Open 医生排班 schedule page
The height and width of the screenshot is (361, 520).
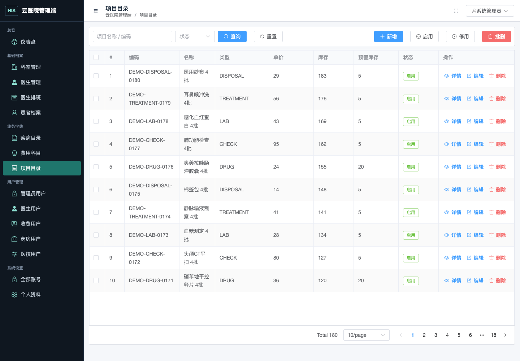tap(42, 97)
